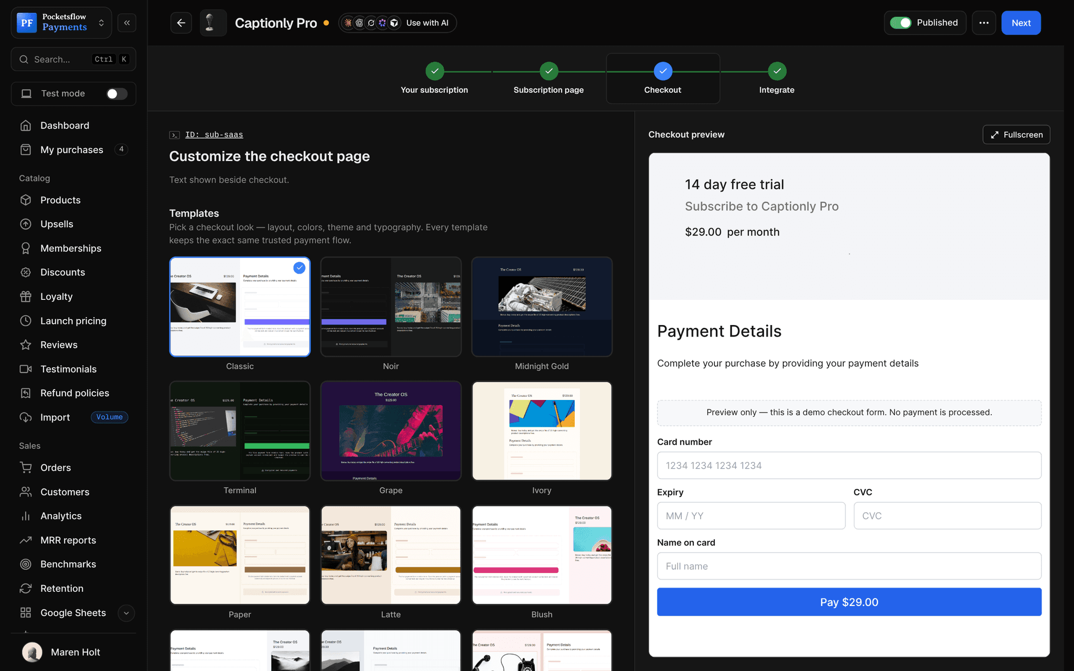Screen dimensions: 1074x671
Task: Click the Memberships badge icon
Action: pyautogui.click(x=26, y=248)
